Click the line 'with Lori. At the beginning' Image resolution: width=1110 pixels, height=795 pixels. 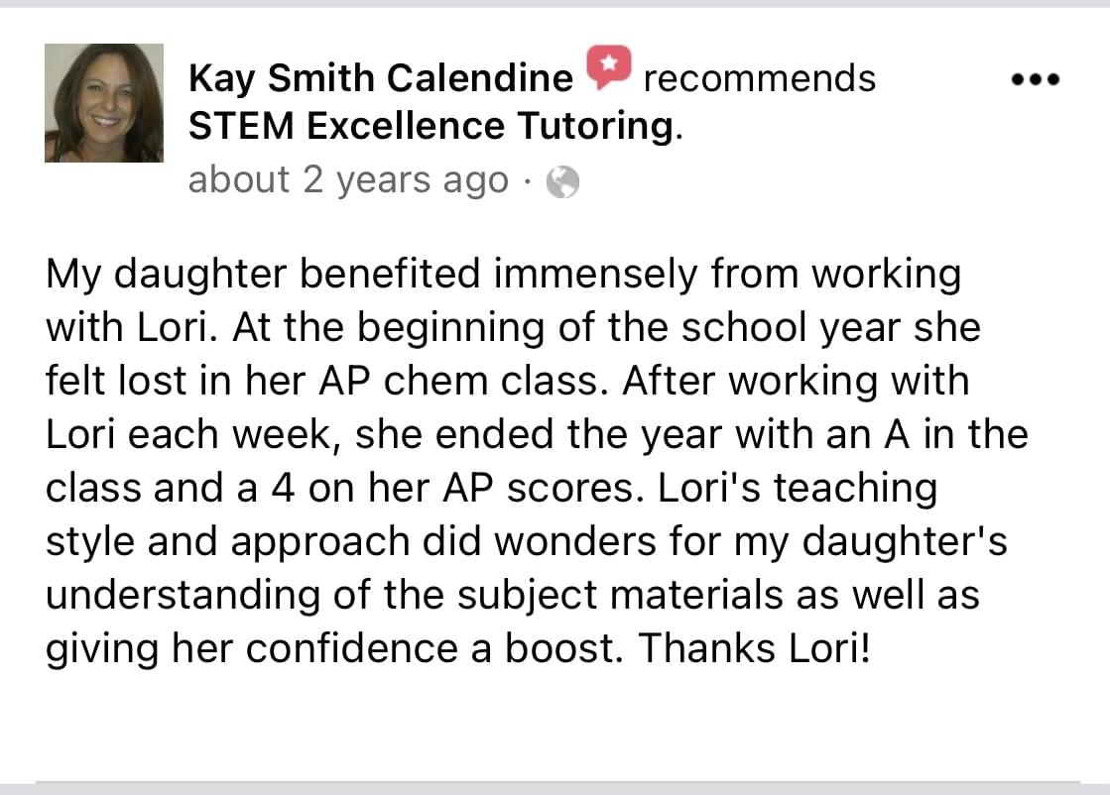[296, 328]
